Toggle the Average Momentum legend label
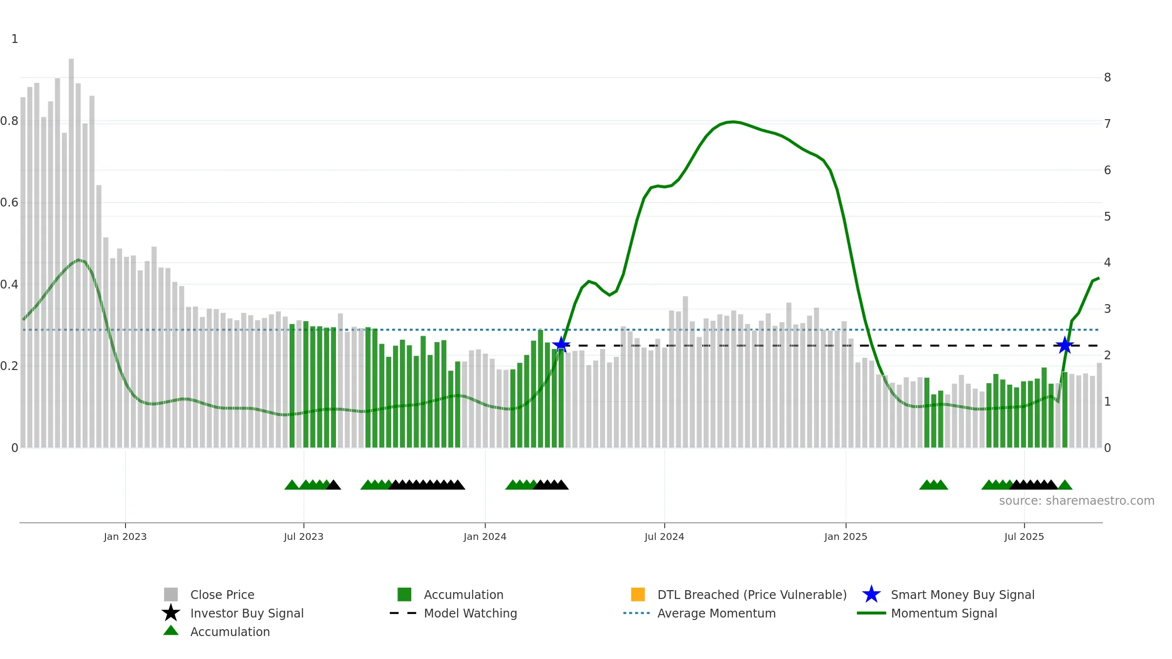 pyautogui.click(x=716, y=613)
